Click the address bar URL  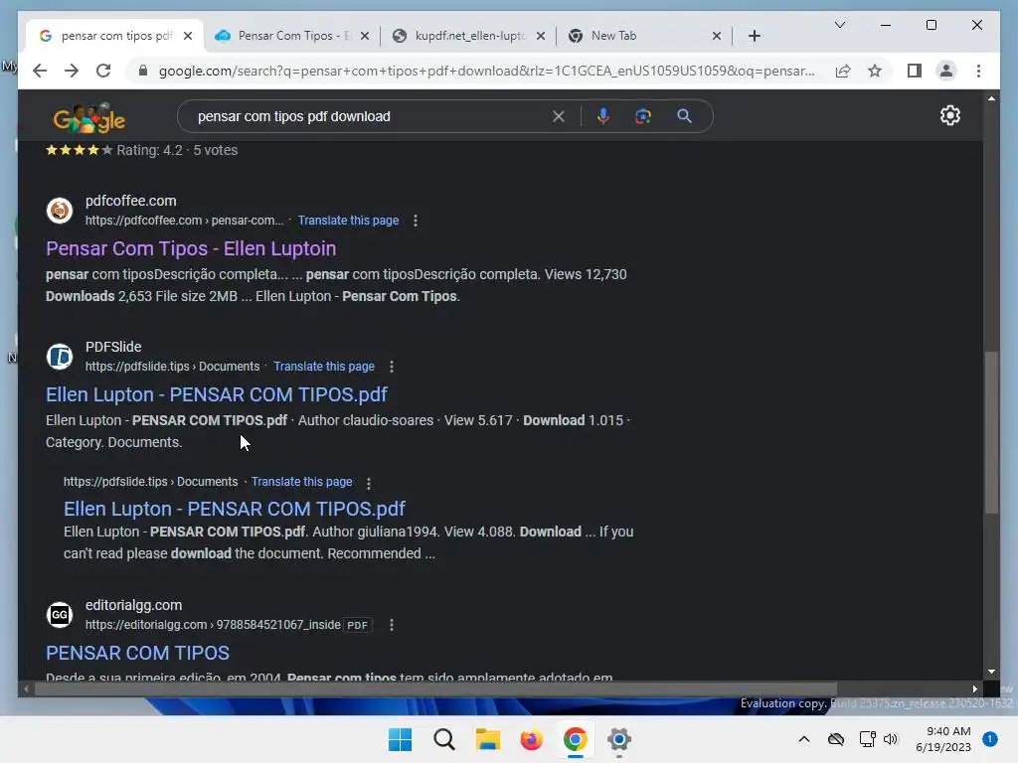point(486,71)
